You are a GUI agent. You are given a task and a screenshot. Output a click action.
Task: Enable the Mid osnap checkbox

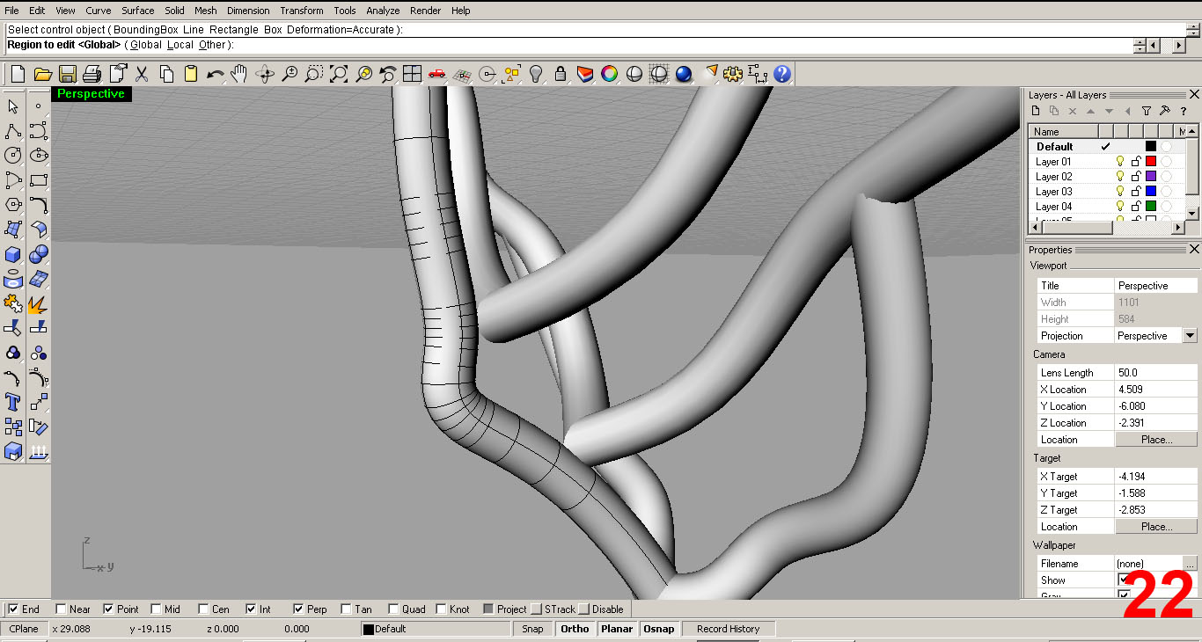click(156, 609)
